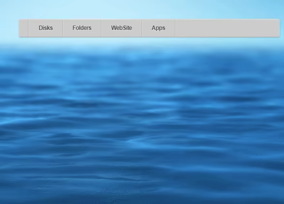Click the blue water wallpaper background
Screen dimensions: 284x204
[x=142, y=120]
